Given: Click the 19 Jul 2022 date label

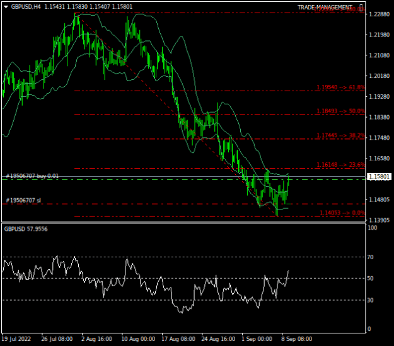Looking at the screenshot, I should point(16,339).
